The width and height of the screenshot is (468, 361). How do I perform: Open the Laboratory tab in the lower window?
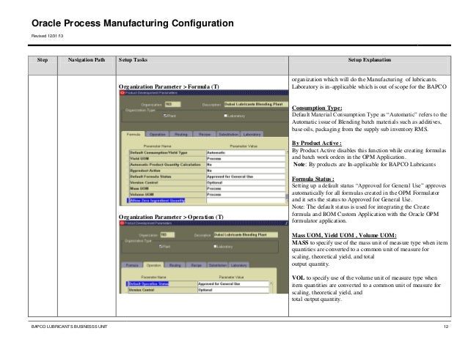click(238, 265)
